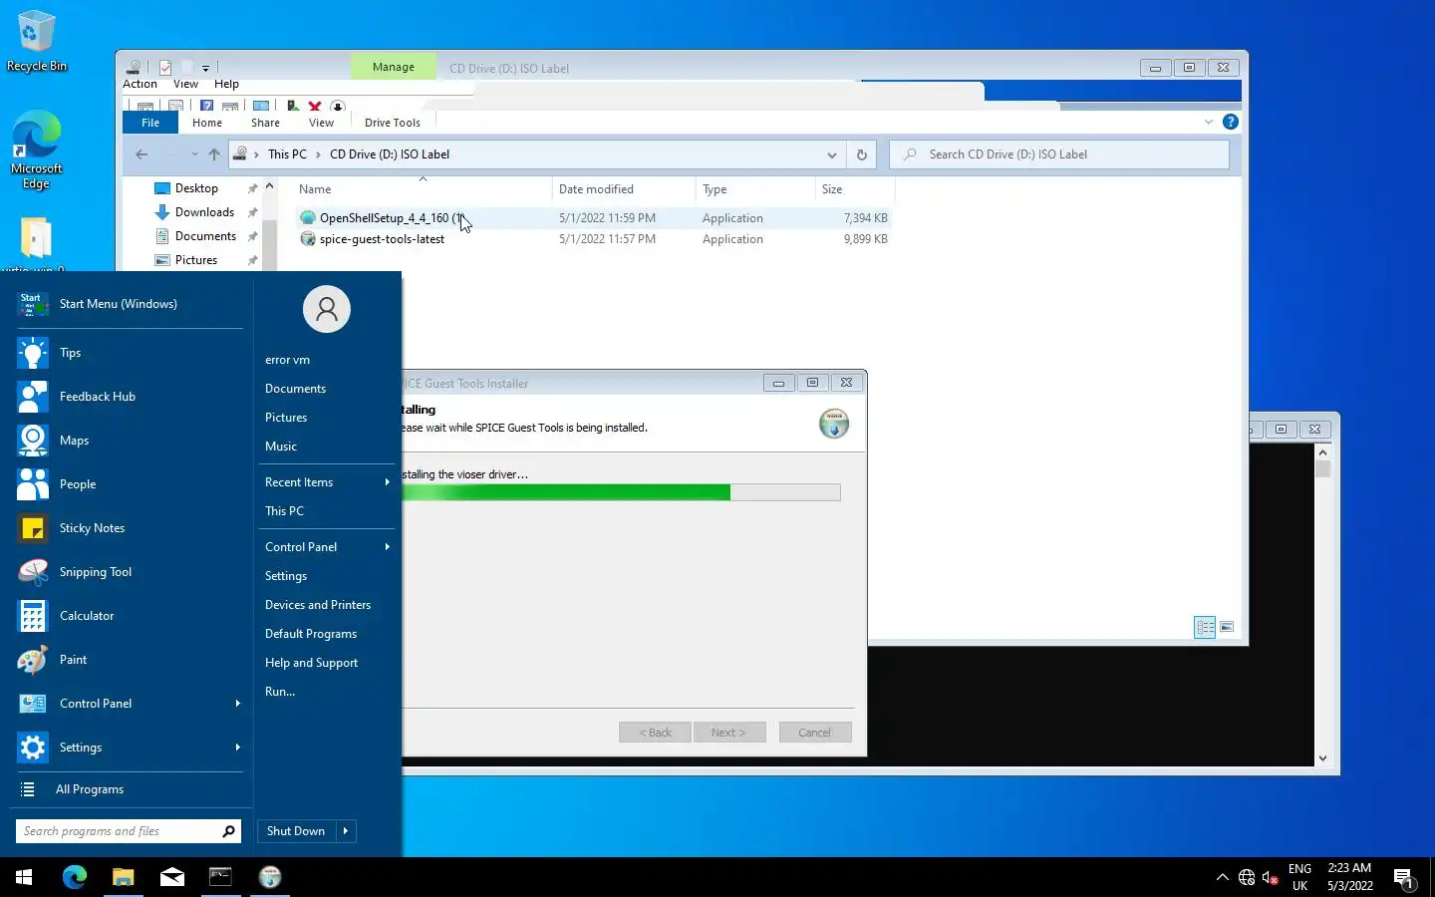Switch to Share ribbon tab
This screenshot has height=897, width=1435.
pos(265,123)
